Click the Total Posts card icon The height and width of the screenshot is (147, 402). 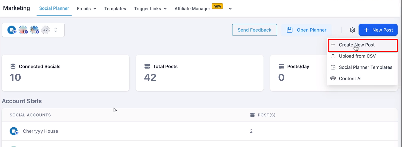[147, 66]
